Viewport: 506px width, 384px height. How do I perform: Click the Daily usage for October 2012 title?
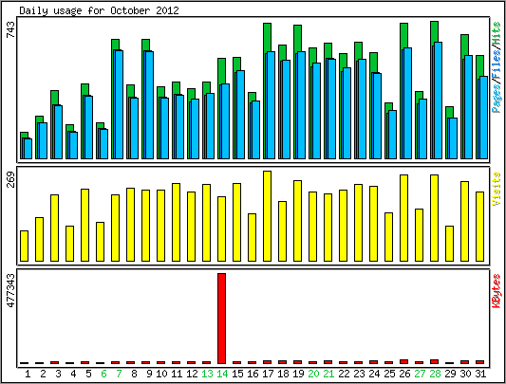pos(99,10)
